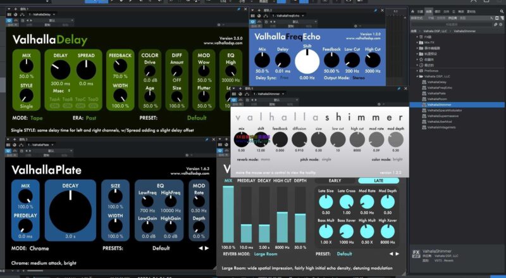Open the settings gear in ValhallaPlate header
The height and width of the screenshot is (278, 506).
[187, 155]
